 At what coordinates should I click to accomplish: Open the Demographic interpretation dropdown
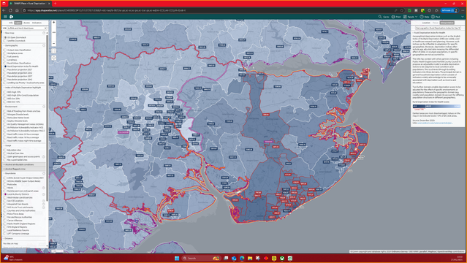[x=438, y=28]
